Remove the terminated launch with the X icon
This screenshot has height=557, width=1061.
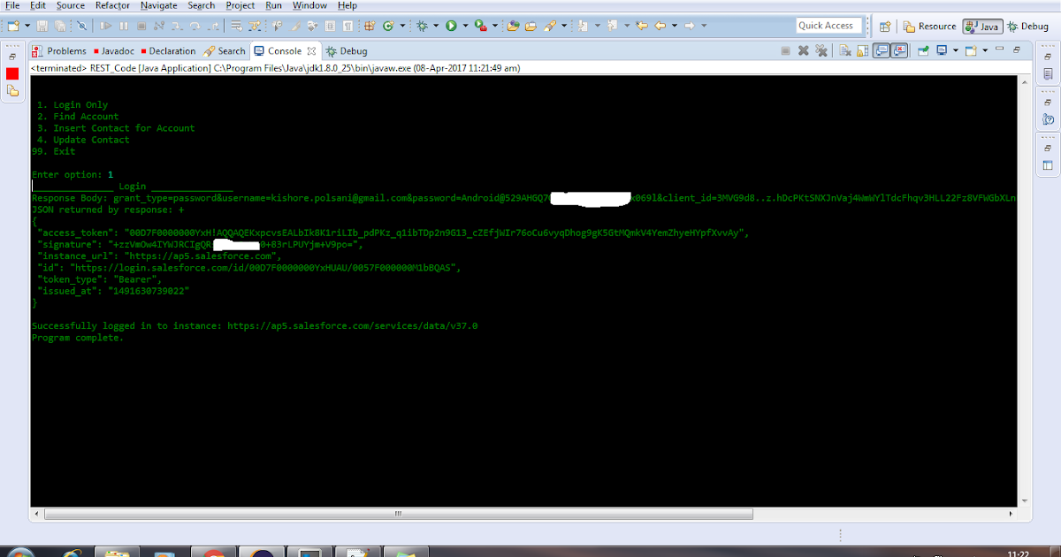click(801, 50)
